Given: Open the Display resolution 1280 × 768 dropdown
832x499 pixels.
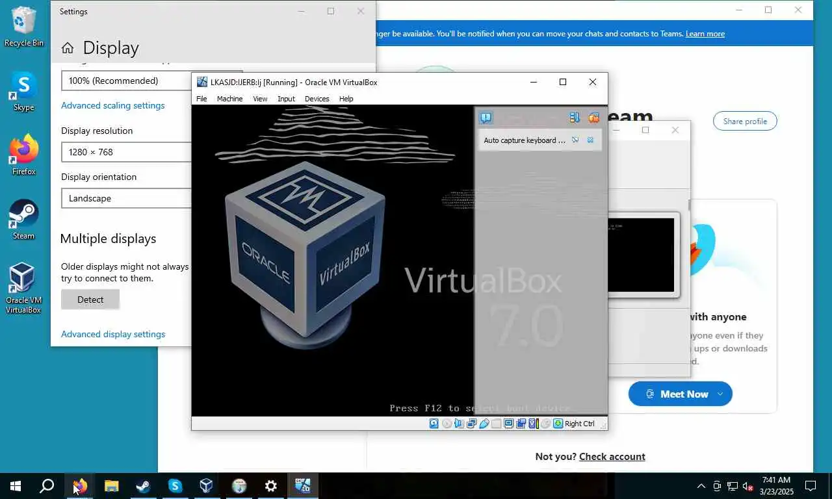Looking at the screenshot, I should coord(126,152).
